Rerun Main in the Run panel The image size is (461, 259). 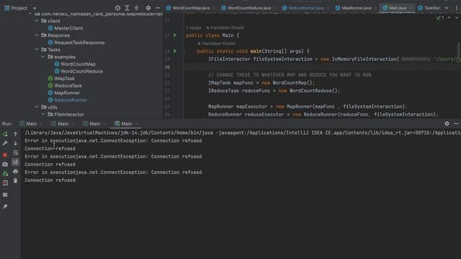(x=5, y=135)
